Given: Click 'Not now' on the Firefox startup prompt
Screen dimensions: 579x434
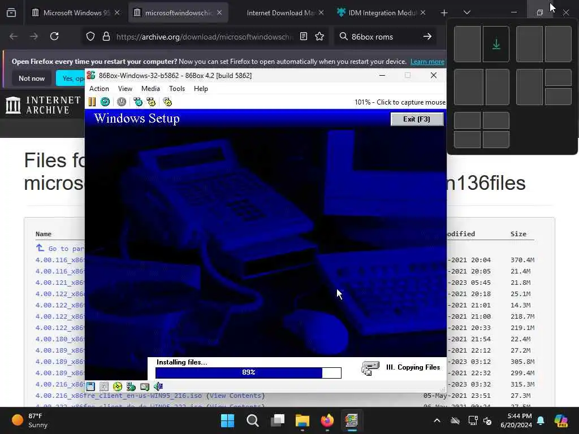Looking at the screenshot, I should 32,78.
